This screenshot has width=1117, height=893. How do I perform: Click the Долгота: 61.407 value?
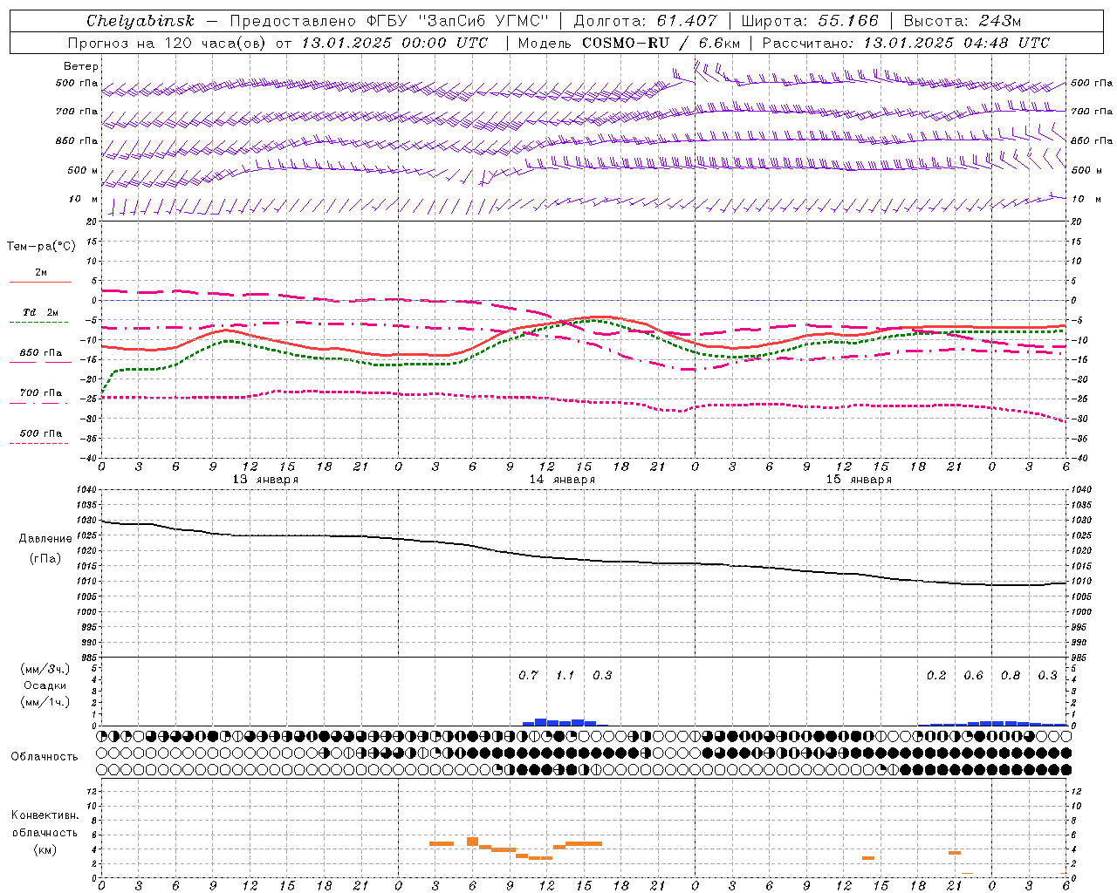pyautogui.click(x=646, y=21)
